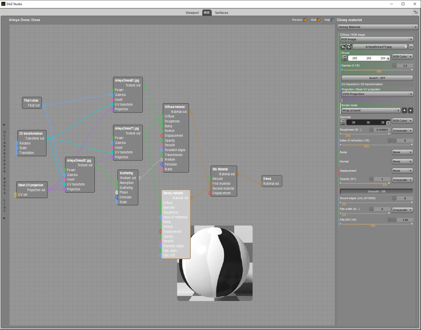Open the Glossy Material type dropdown
The width and height of the screenshot is (421, 330).
(378, 27)
